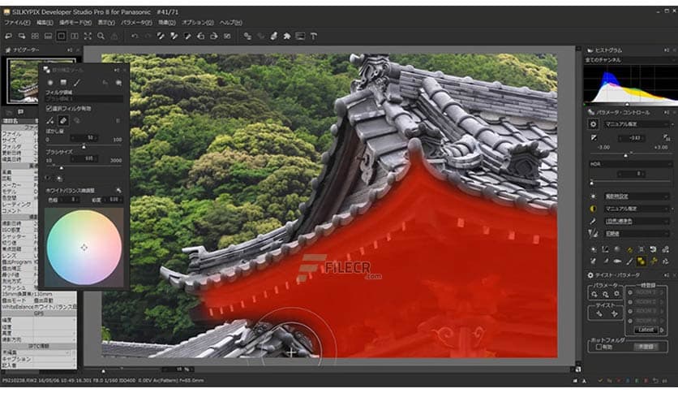Screen dimensions: 678x393
Task: Open the filter region dropdown in filter panel
Action: [x=84, y=99]
